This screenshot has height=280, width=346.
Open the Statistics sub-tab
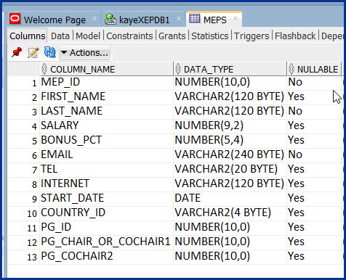pyautogui.click(x=210, y=36)
